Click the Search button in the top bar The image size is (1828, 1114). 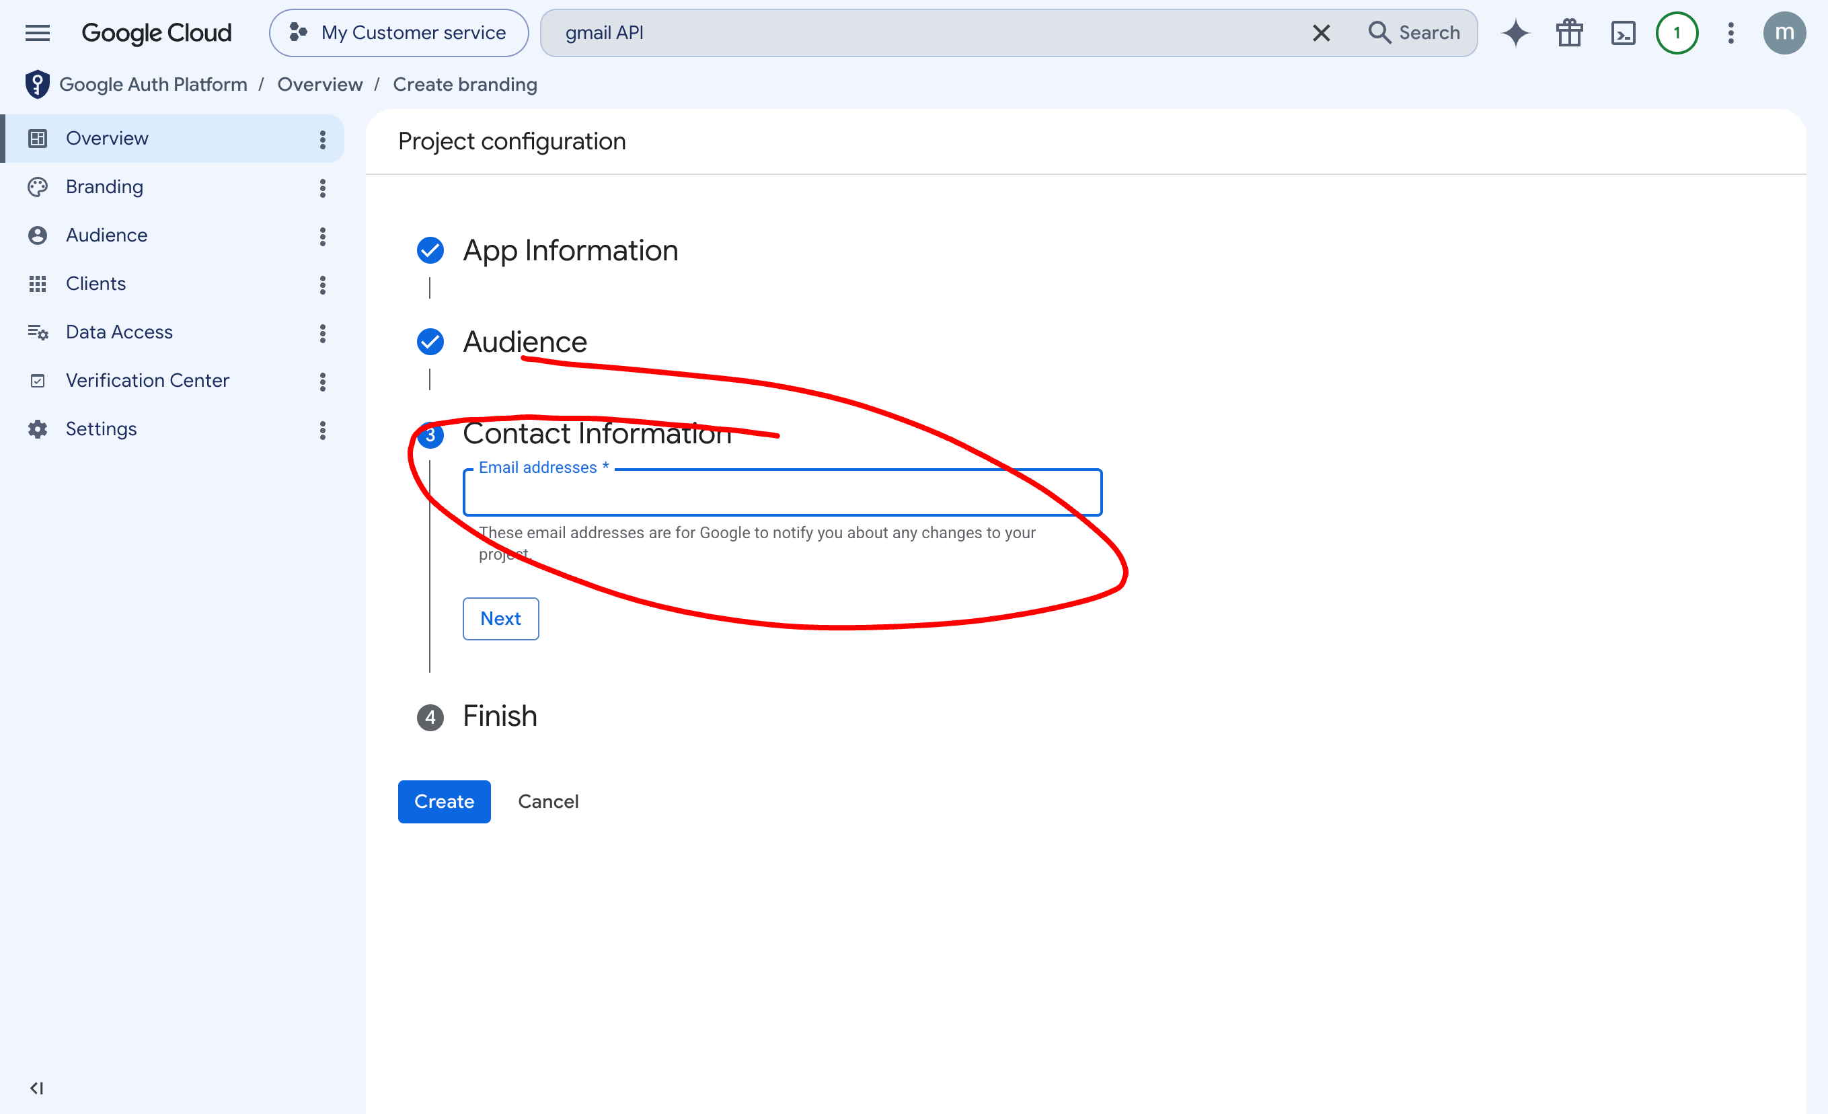[x=1414, y=33]
